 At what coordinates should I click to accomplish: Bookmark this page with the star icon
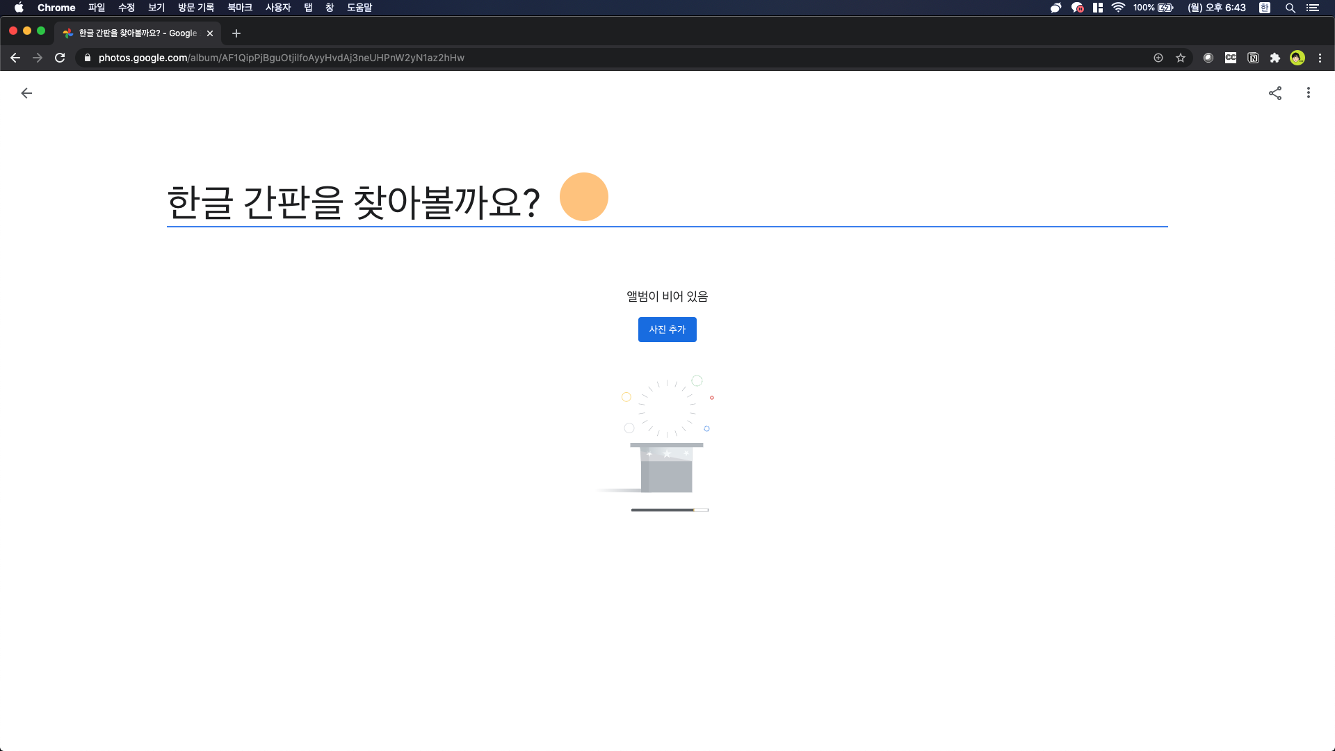click(x=1181, y=58)
